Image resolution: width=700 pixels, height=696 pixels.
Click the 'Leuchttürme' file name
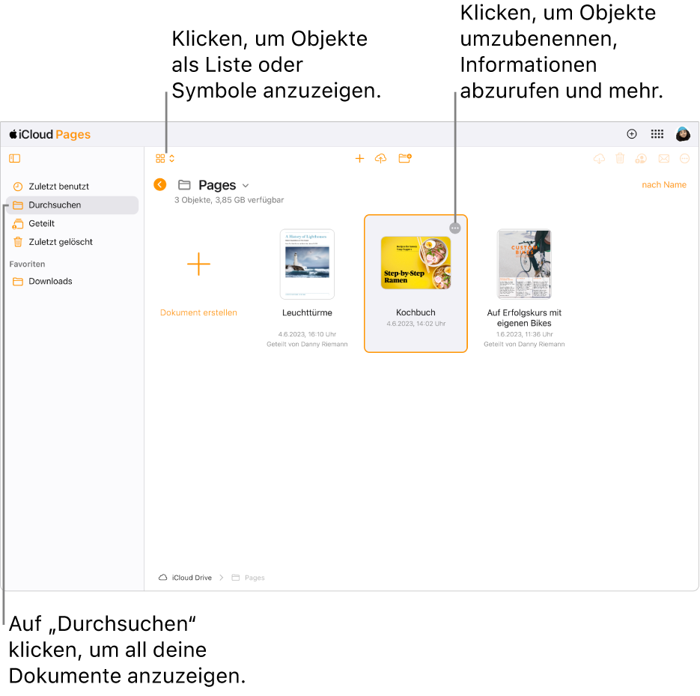tap(307, 312)
